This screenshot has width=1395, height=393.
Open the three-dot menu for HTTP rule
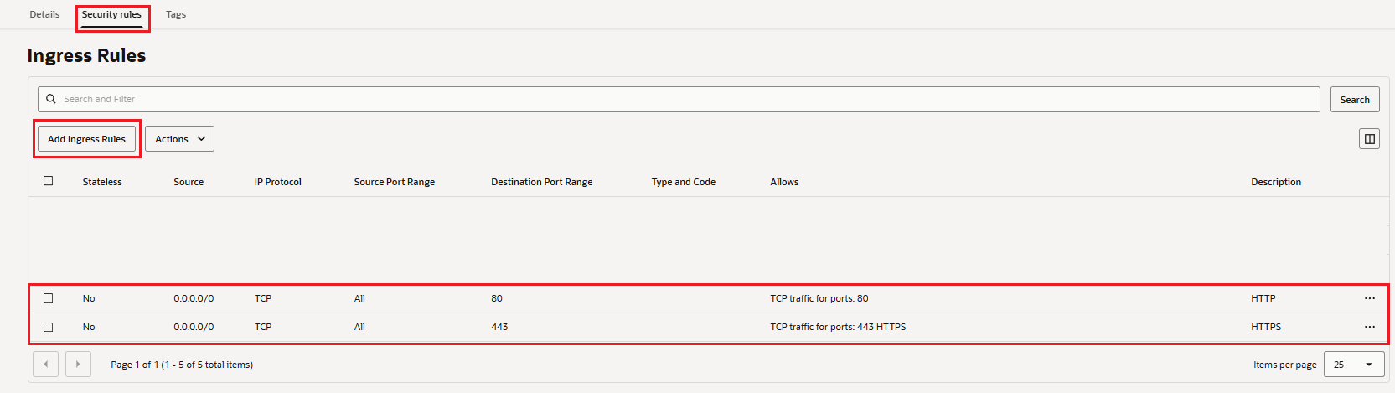1369,298
